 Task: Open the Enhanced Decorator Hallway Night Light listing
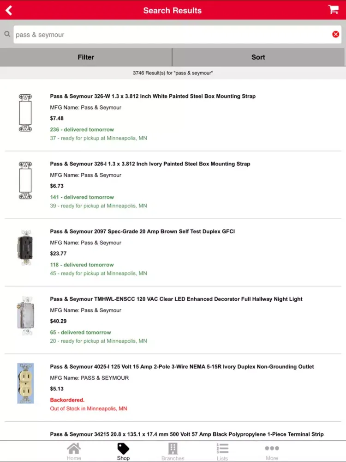point(176,299)
